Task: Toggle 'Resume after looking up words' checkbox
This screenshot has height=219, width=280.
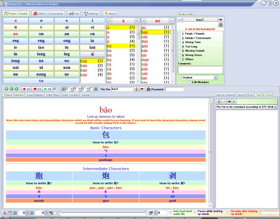Action: pos(228,212)
